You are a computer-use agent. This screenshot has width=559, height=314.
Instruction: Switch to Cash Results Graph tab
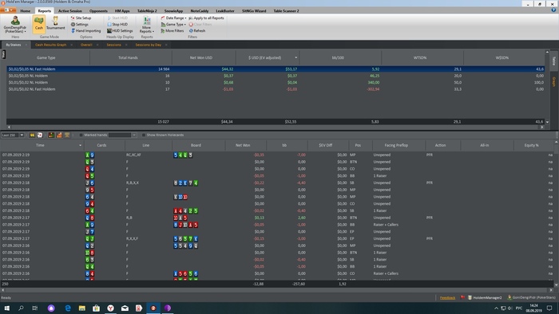[x=50, y=45]
